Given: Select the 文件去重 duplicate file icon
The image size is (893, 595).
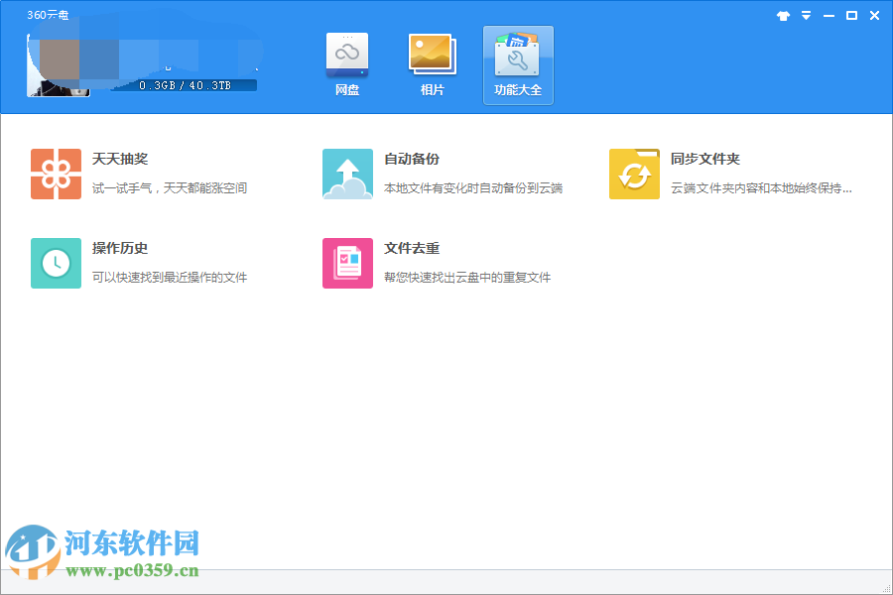Looking at the screenshot, I should [347, 263].
